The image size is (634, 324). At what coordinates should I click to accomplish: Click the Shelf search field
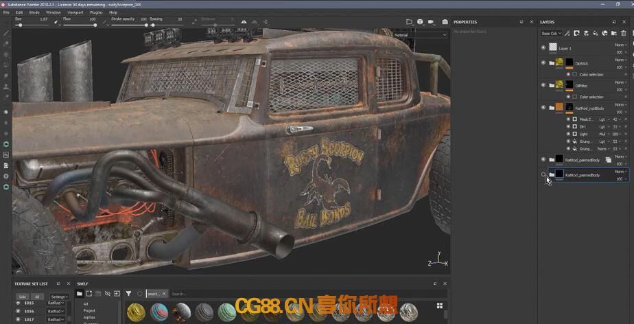(307, 294)
